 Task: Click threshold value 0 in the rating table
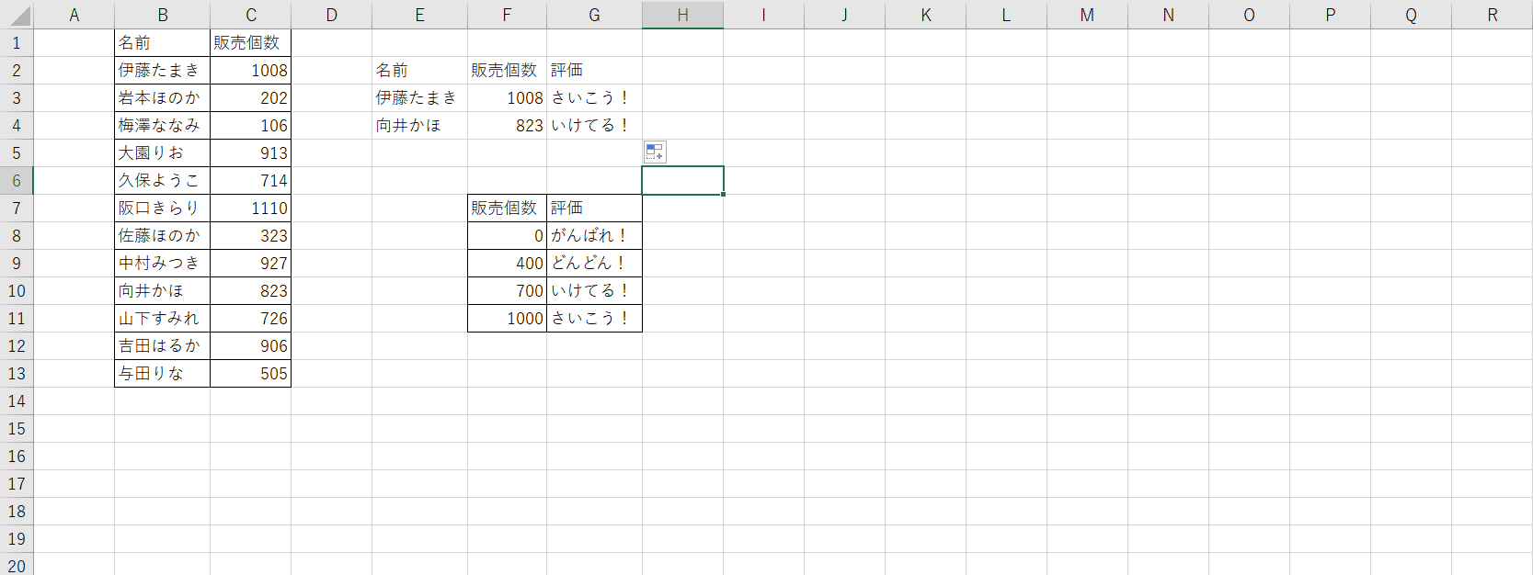(507, 236)
